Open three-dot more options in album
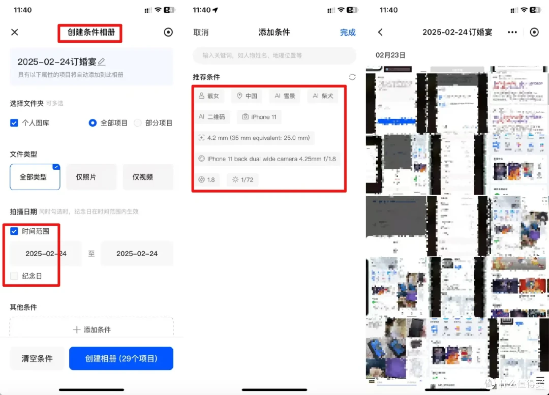Screen dimensions: 549x395 [x=512, y=32]
